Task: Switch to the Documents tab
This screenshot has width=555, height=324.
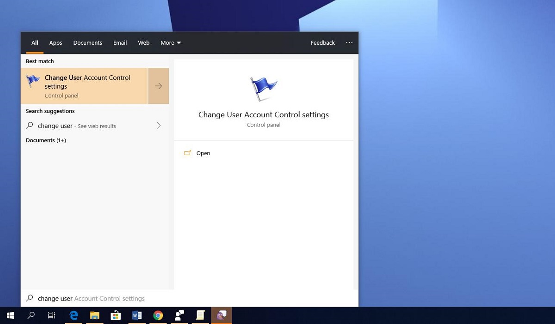Action: tap(87, 42)
